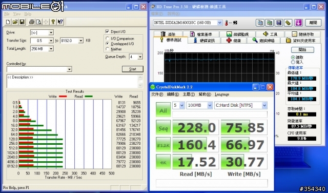Viewport: 328px width, 193px height.
Task: Select the I/O Comparison radio button
Action: (108, 38)
